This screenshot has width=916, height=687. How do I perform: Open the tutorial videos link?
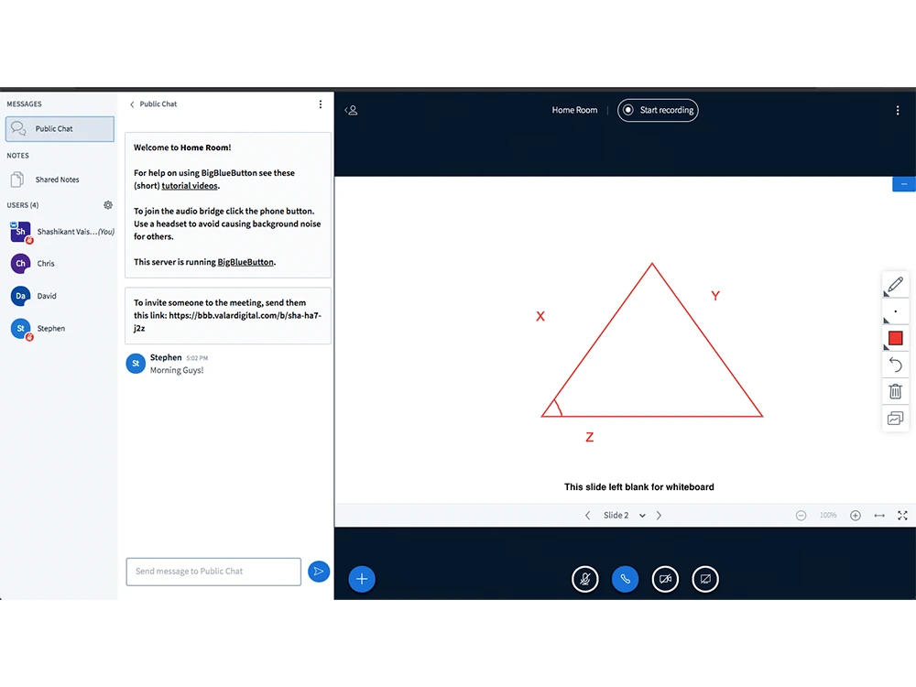coord(190,186)
